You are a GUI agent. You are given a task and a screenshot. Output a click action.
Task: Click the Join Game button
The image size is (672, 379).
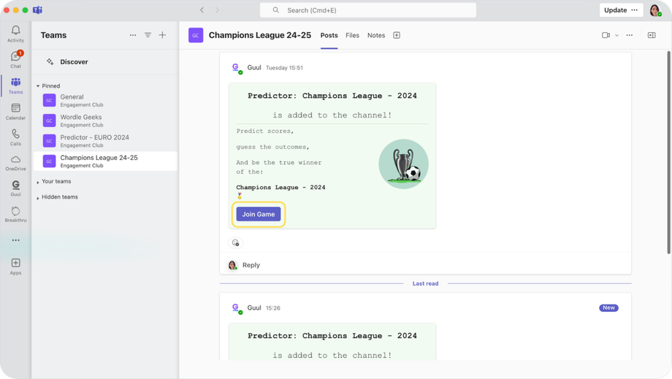(259, 214)
